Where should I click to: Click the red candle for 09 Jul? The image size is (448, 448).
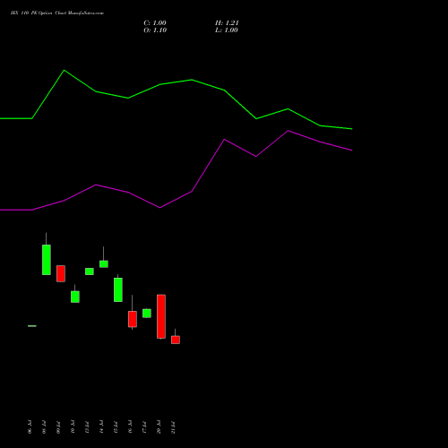point(61,273)
